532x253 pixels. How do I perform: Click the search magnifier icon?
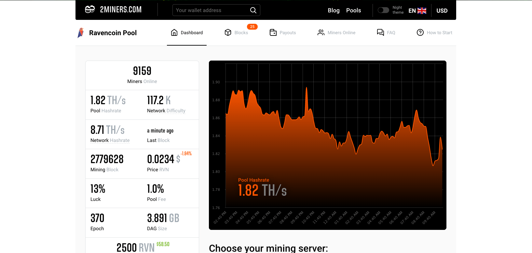[x=253, y=10]
